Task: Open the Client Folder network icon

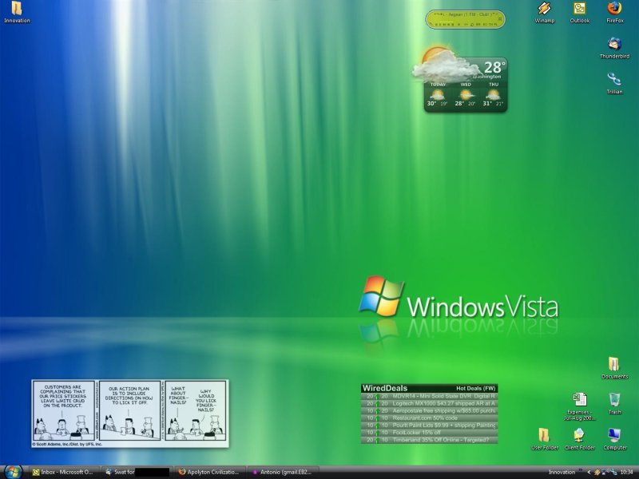Action: tap(580, 435)
